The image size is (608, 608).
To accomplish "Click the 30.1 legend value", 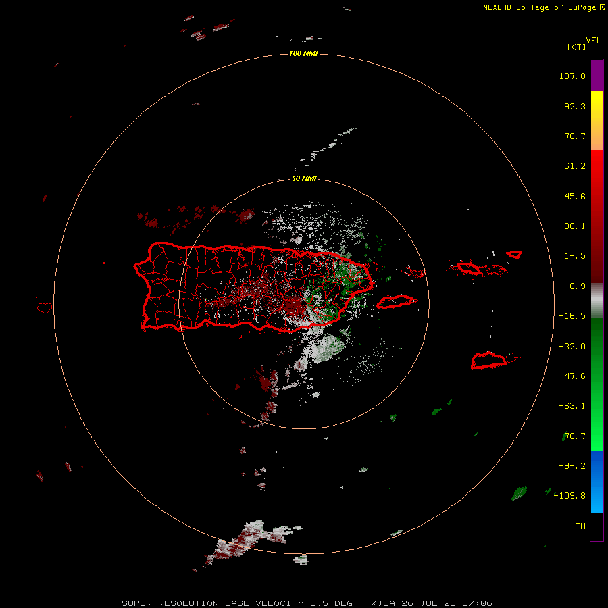I will coord(575,226).
